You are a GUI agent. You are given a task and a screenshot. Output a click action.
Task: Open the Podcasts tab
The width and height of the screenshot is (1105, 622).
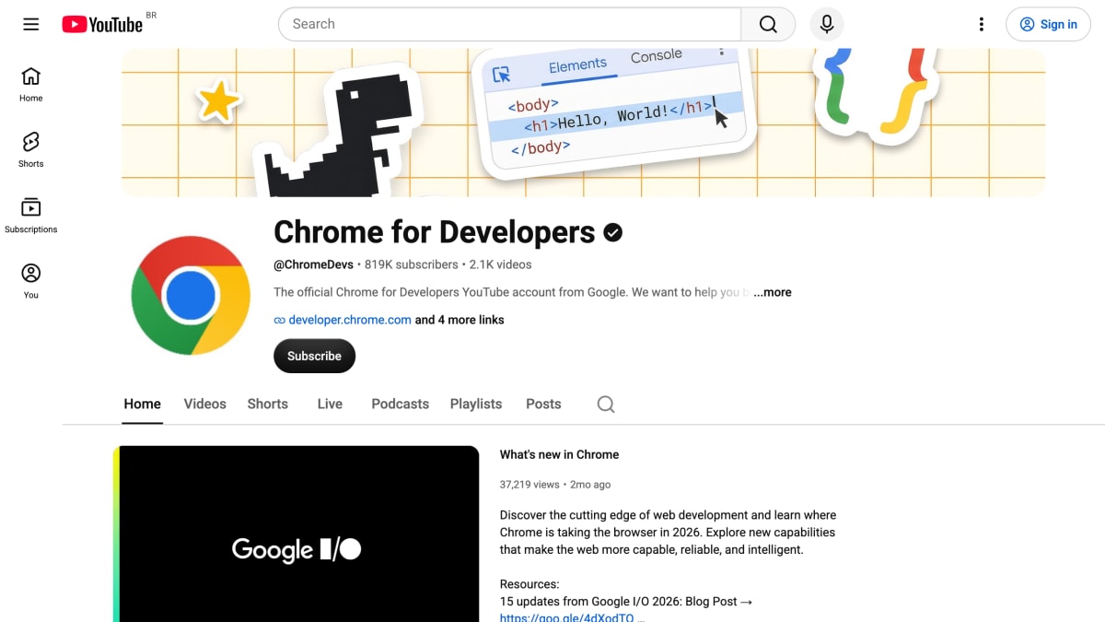pos(400,404)
